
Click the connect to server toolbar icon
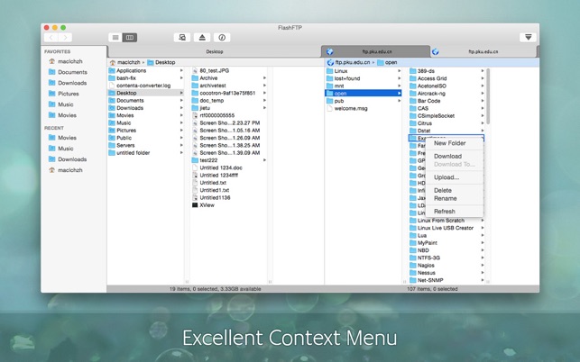tap(182, 38)
